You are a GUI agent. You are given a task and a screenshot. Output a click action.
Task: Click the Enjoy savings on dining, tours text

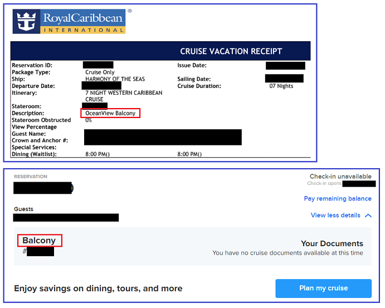coord(98,289)
